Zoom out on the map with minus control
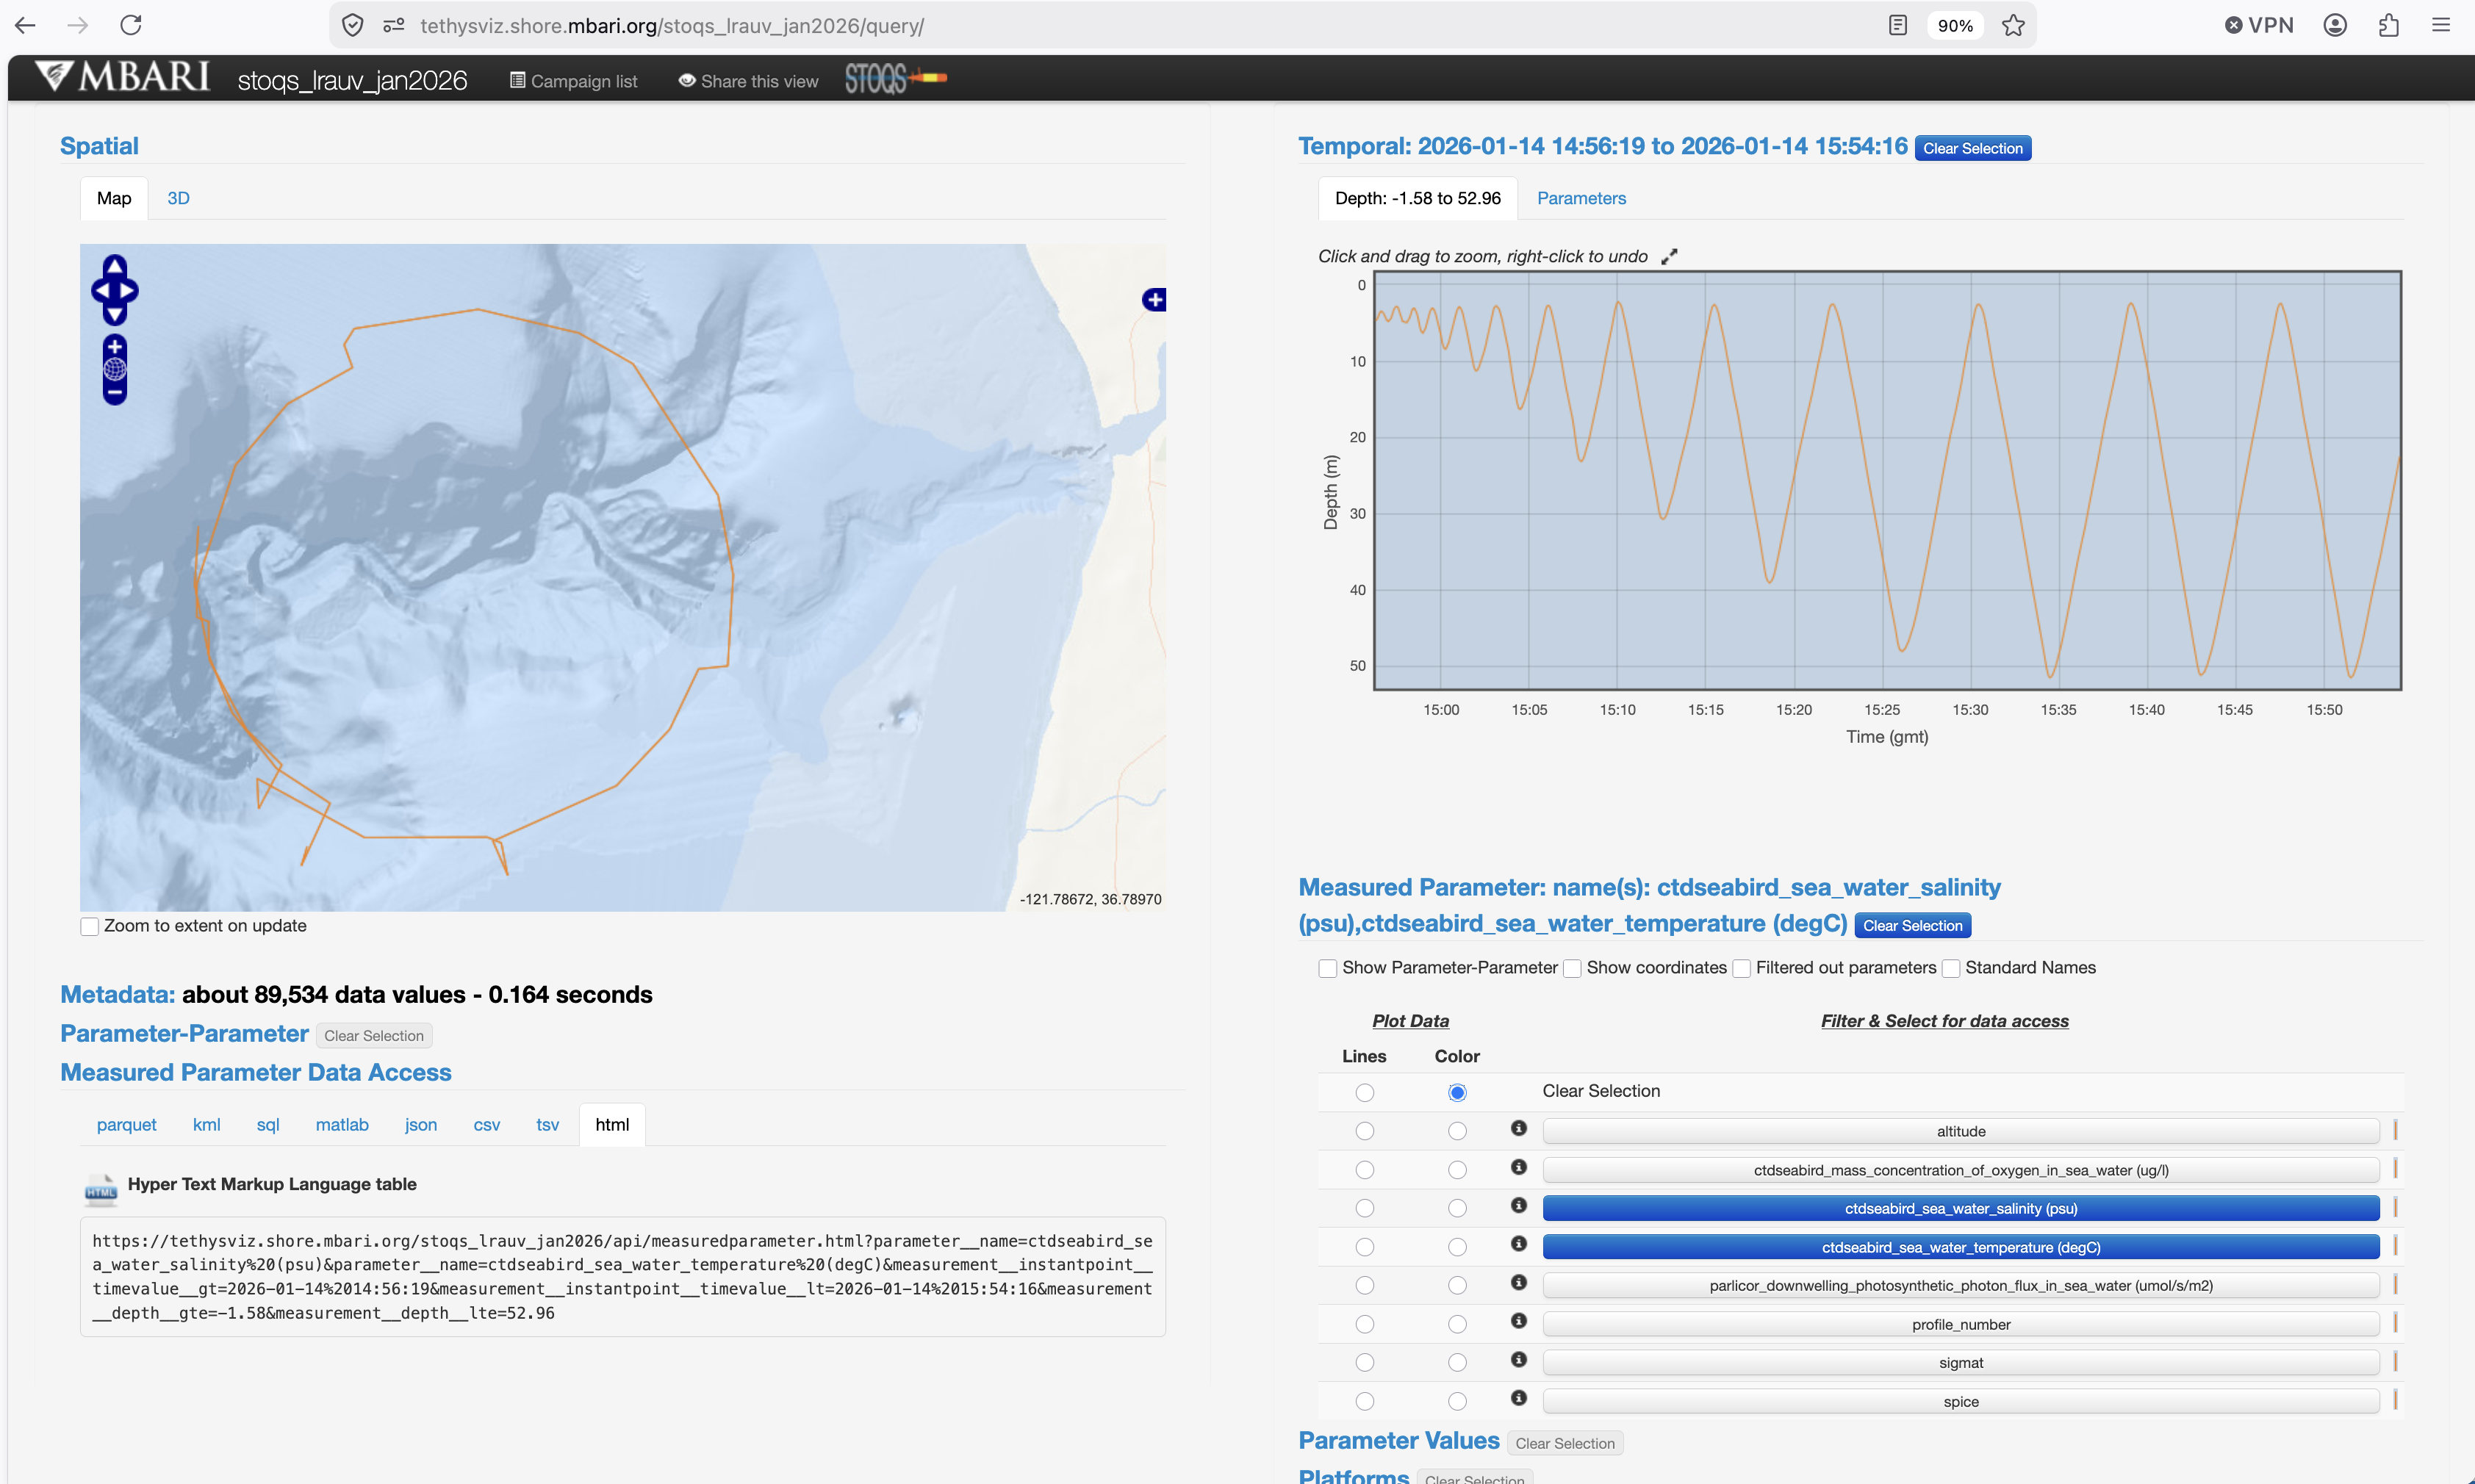Viewport: 2475px width, 1484px height. pos(115,393)
